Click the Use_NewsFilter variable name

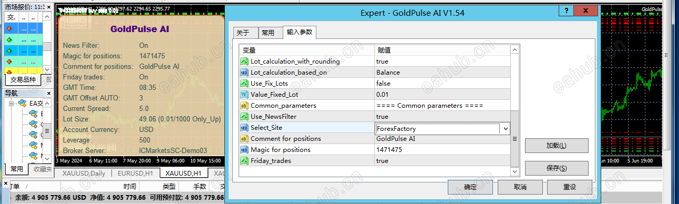[x=273, y=117]
